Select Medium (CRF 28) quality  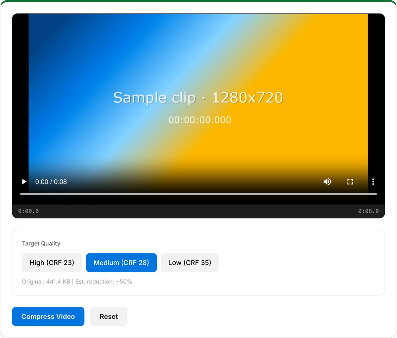pyautogui.click(x=121, y=263)
